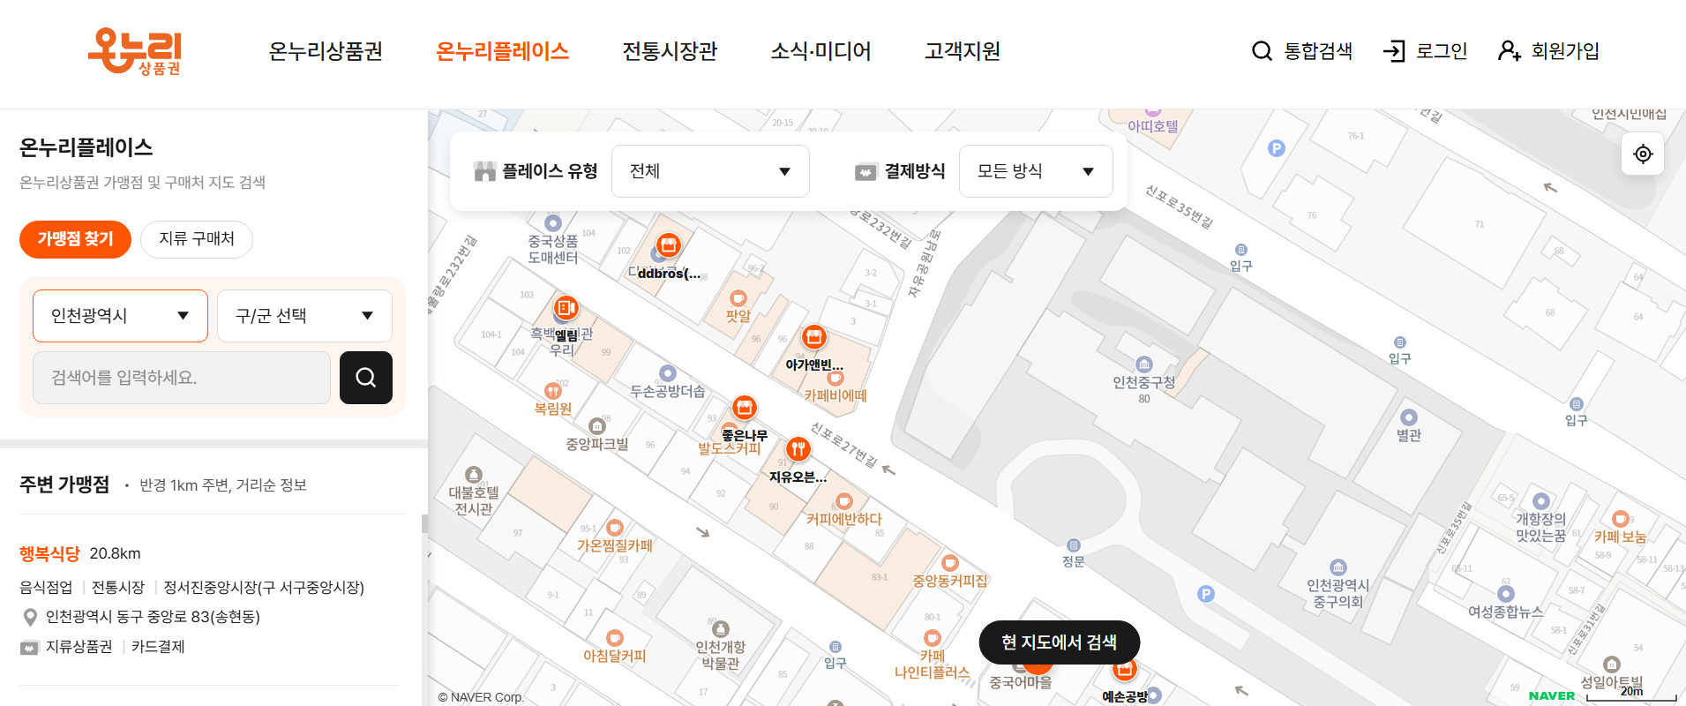This screenshot has width=1686, height=706.
Task: Click the current location target button
Action: (1643, 154)
